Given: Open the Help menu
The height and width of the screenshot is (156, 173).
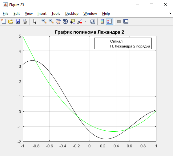Looking at the screenshot, I should point(106,14).
